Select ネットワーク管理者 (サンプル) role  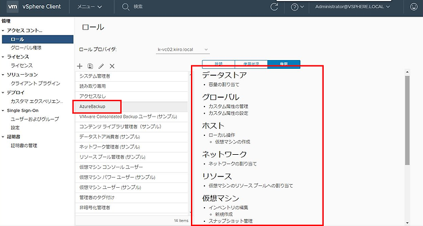[132, 147]
